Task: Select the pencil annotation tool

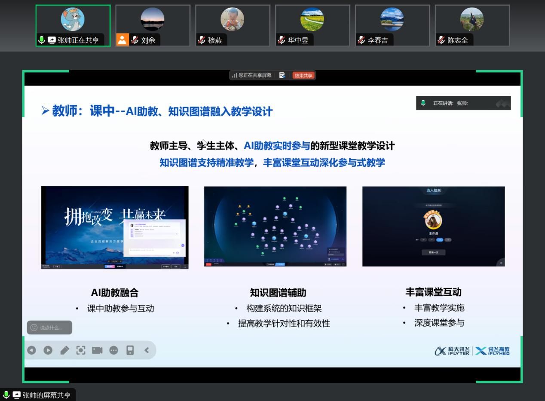Action: coord(64,350)
